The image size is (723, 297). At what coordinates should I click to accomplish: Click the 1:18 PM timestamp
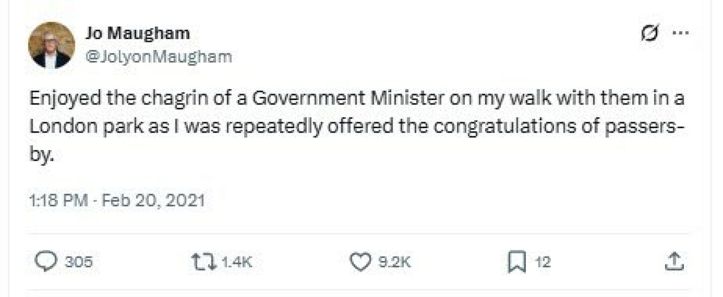58,200
